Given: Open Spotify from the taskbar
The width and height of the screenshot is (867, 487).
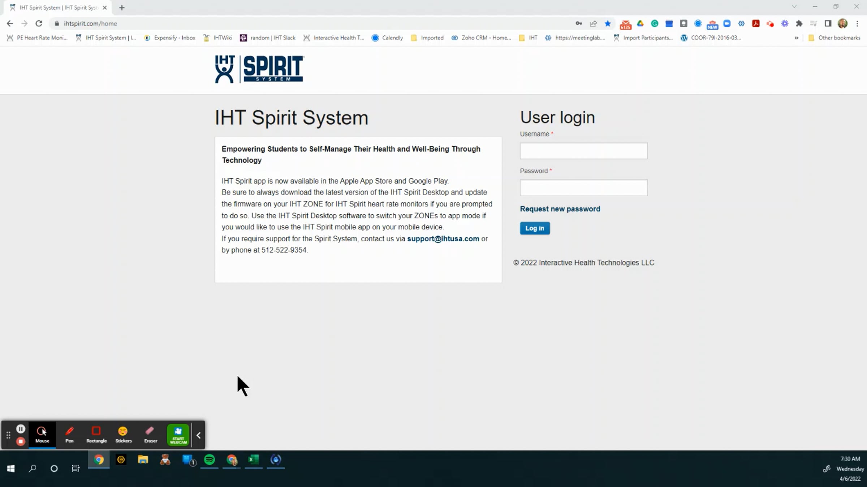Looking at the screenshot, I should pyautogui.click(x=210, y=460).
